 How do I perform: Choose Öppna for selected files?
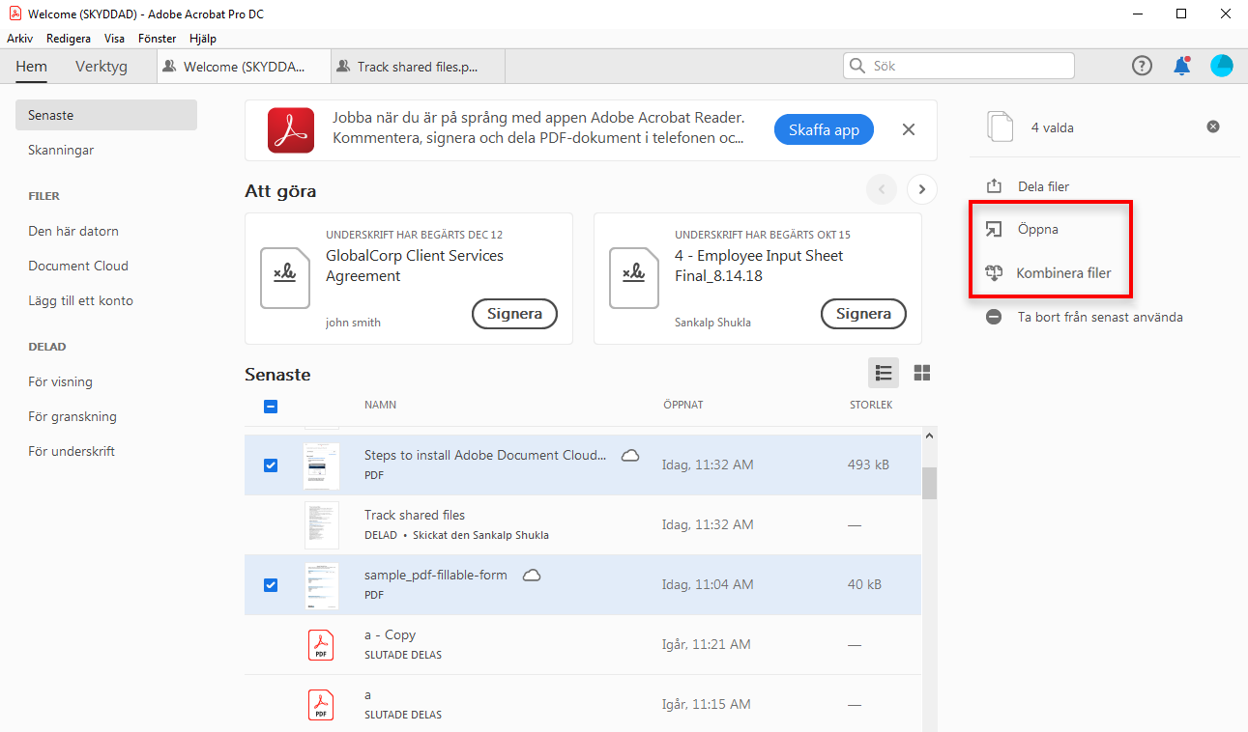(x=1038, y=230)
